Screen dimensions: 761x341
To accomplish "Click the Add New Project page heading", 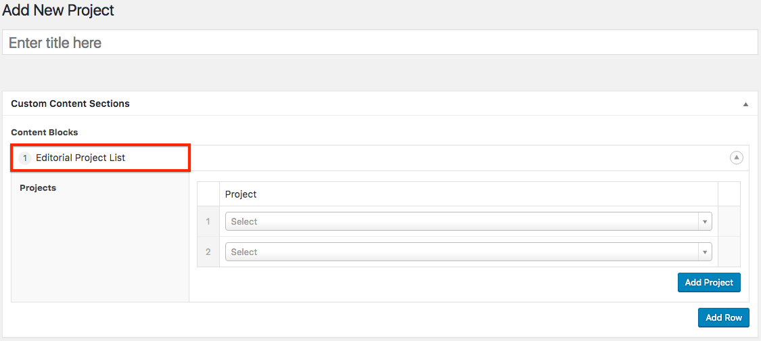I will click(59, 11).
